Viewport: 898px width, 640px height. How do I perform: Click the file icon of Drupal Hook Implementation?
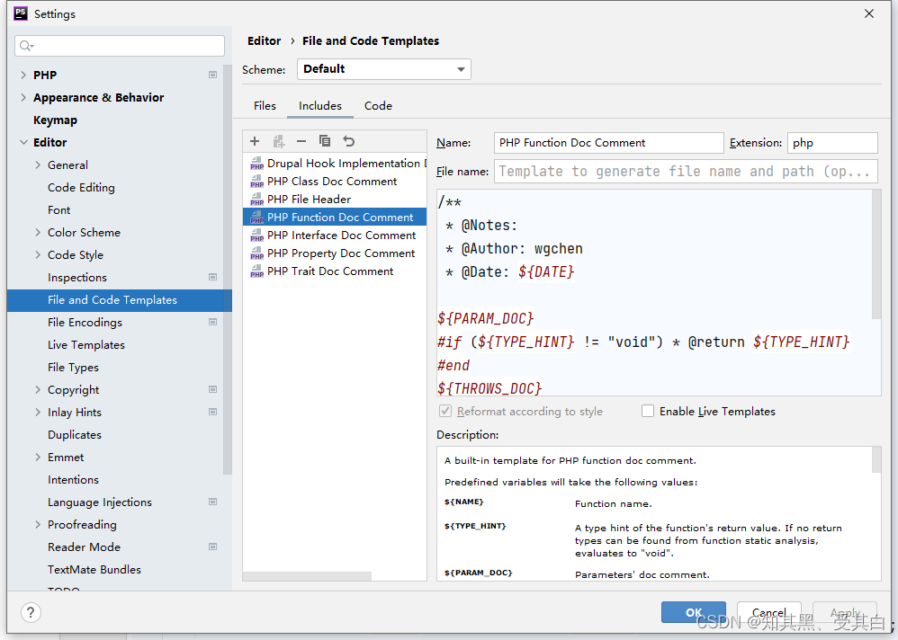[256, 164]
